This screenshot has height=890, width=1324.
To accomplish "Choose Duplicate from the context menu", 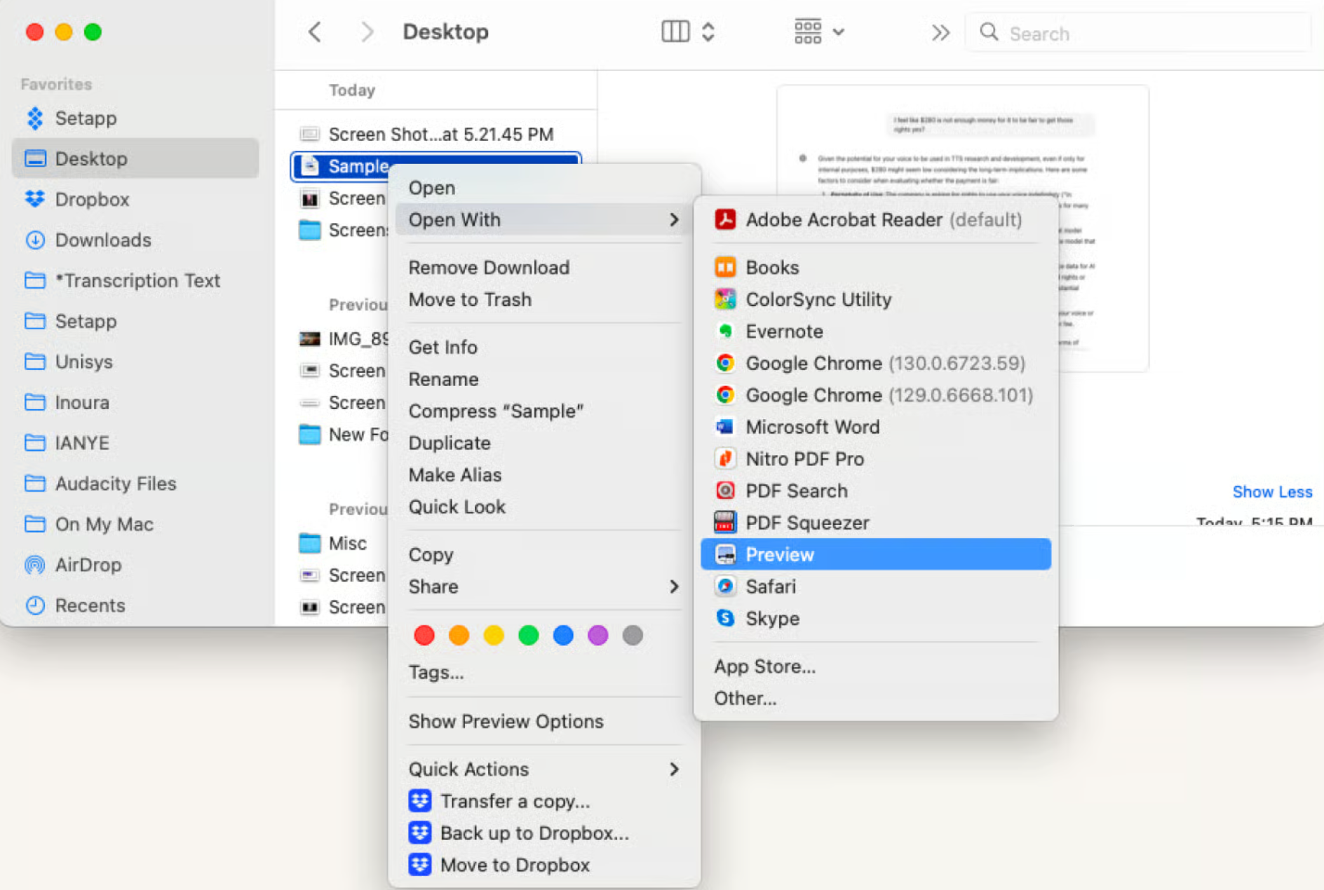I will tap(544, 442).
